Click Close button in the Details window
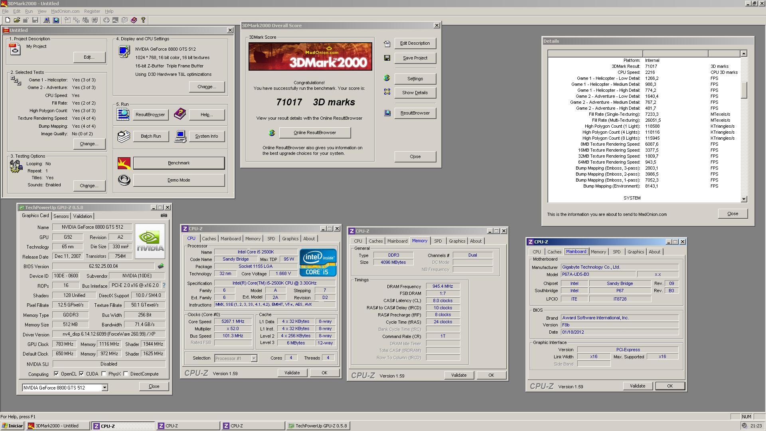Screen dimensions: 766x431 click(732, 214)
